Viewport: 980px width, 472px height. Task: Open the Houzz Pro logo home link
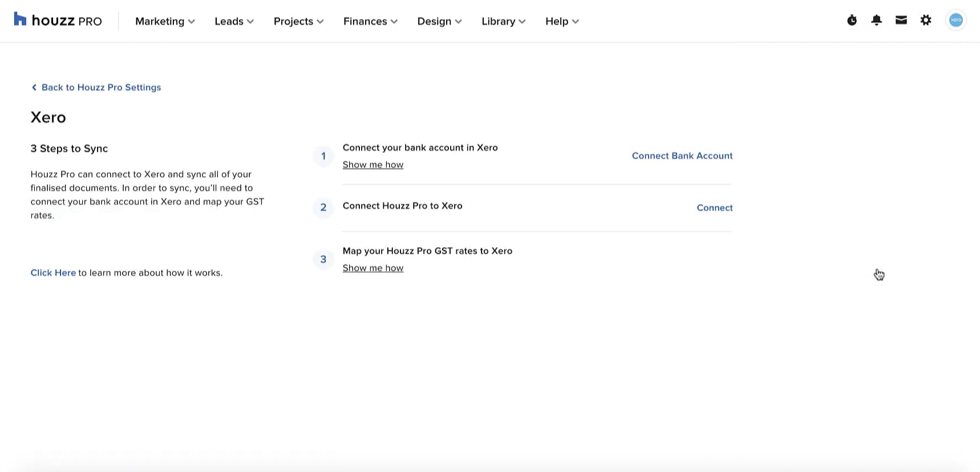pos(58,21)
